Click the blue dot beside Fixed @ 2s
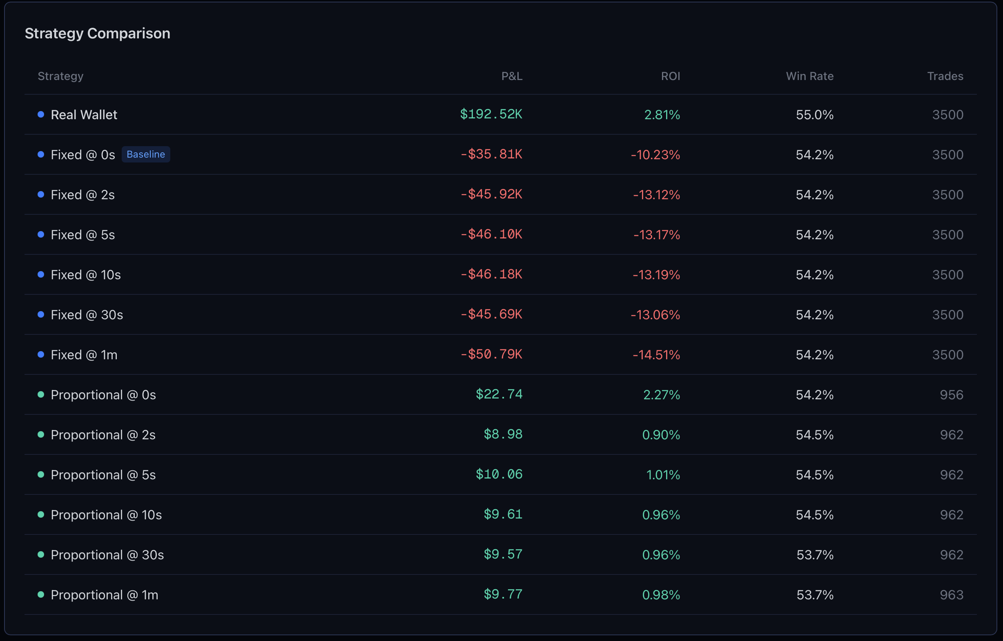 click(41, 194)
